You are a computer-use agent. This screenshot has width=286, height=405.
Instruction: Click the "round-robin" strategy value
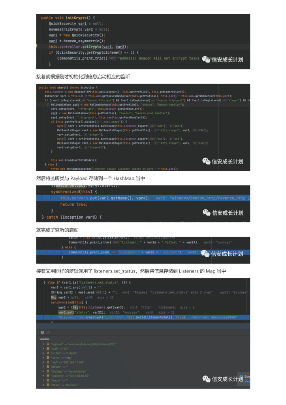tap(77, 371)
